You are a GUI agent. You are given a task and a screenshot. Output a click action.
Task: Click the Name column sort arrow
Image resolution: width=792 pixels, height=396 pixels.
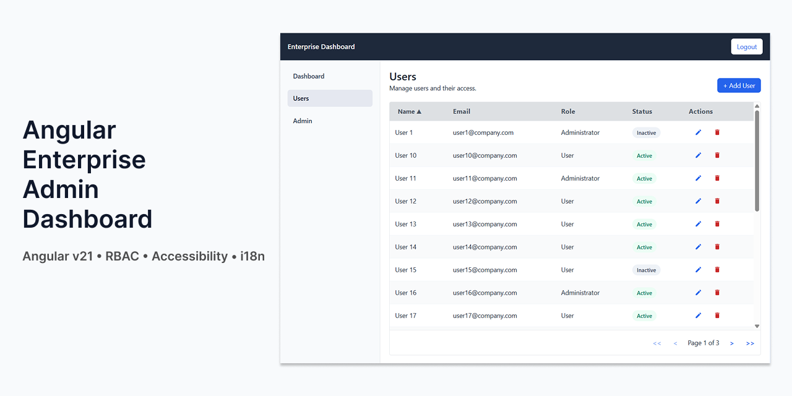(x=418, y=111)
